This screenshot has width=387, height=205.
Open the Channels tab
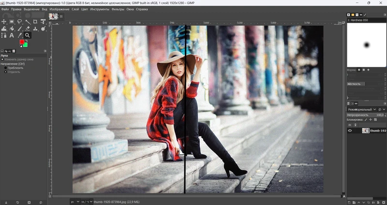tap(352, 103)
